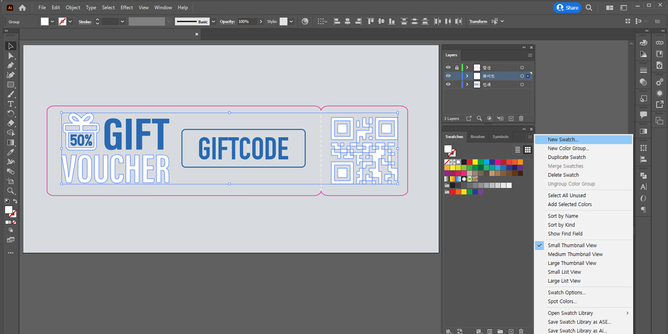Open Arrange Documents icon in top bar
668x334 pixels.
[x=609, y=8]
